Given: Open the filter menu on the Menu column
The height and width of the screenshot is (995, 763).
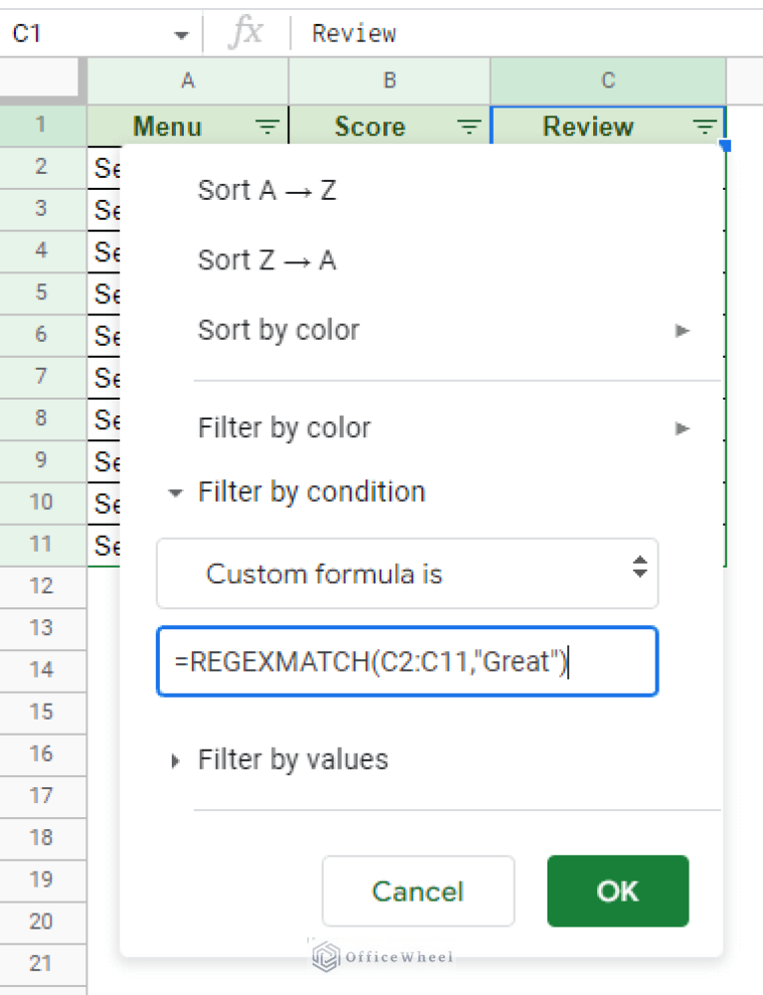Looking at the screenshot, I should 266,126.
